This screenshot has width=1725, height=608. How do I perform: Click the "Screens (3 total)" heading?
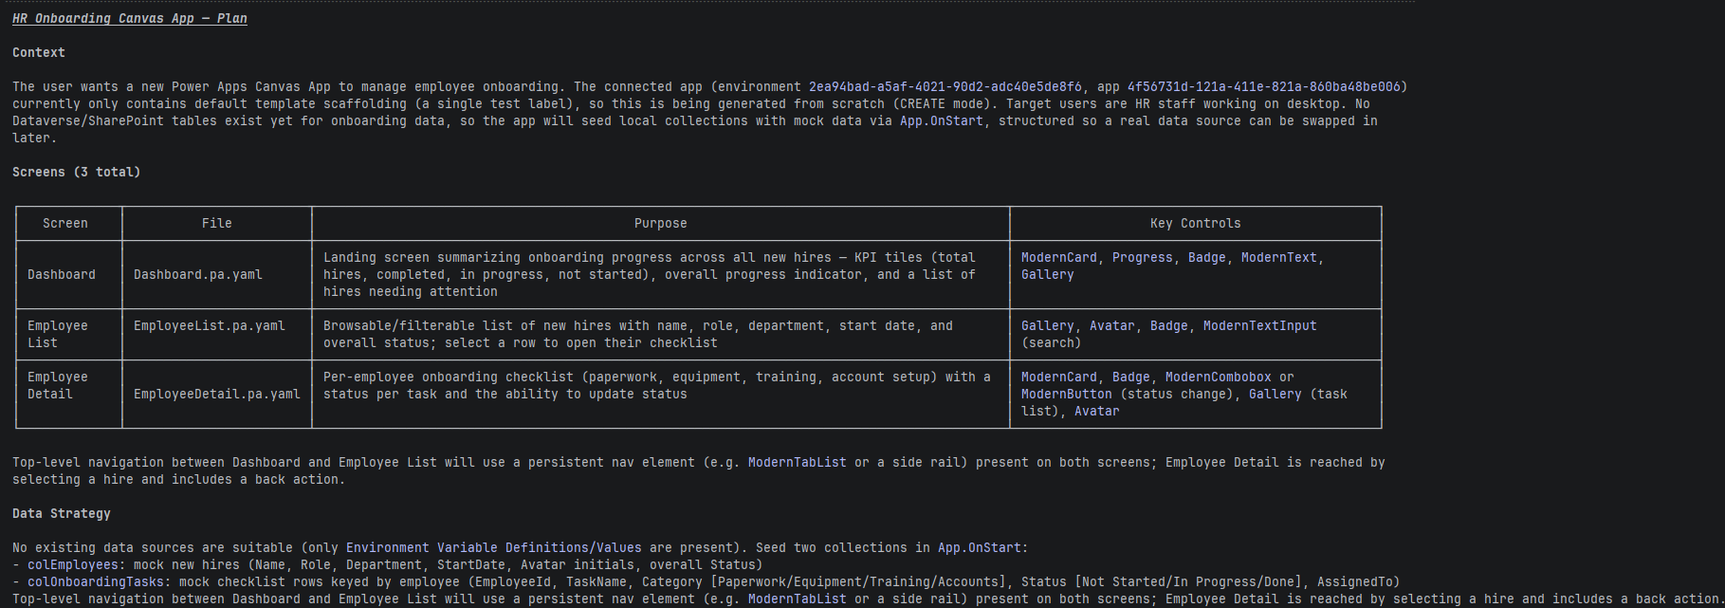[77, 172]
